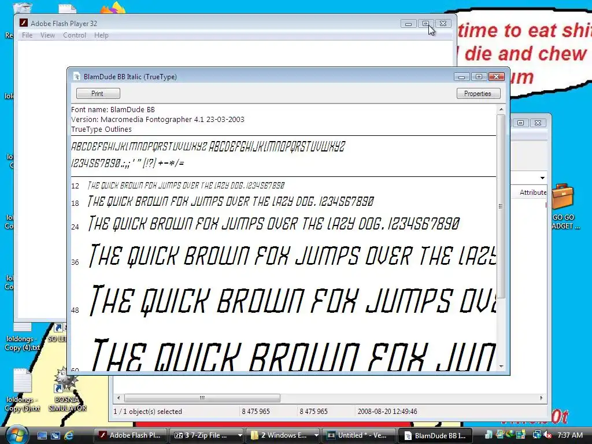
Task: Click Show Desktop quick launch icon
Action: [42, 435]
